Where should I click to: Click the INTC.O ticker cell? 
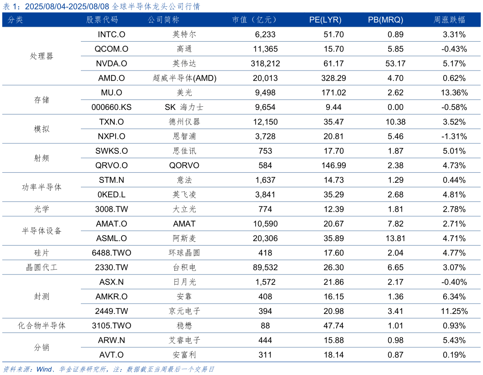point(112,34)
